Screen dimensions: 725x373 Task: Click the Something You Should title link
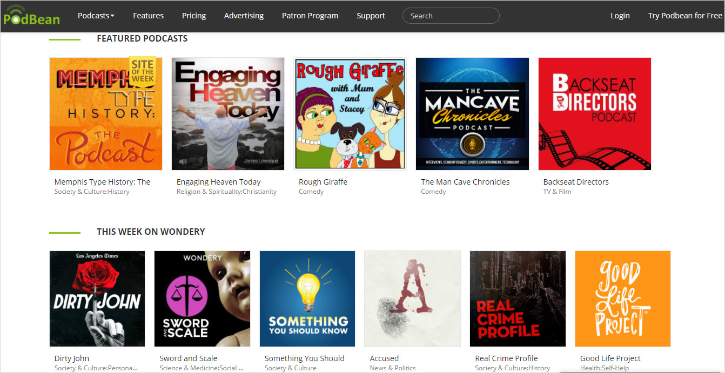(x=305, y=358)
